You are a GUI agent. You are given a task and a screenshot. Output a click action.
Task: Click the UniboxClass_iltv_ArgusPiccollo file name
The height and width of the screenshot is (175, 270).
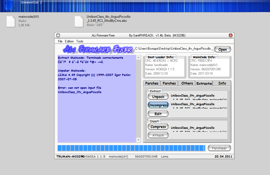[108, 19]
